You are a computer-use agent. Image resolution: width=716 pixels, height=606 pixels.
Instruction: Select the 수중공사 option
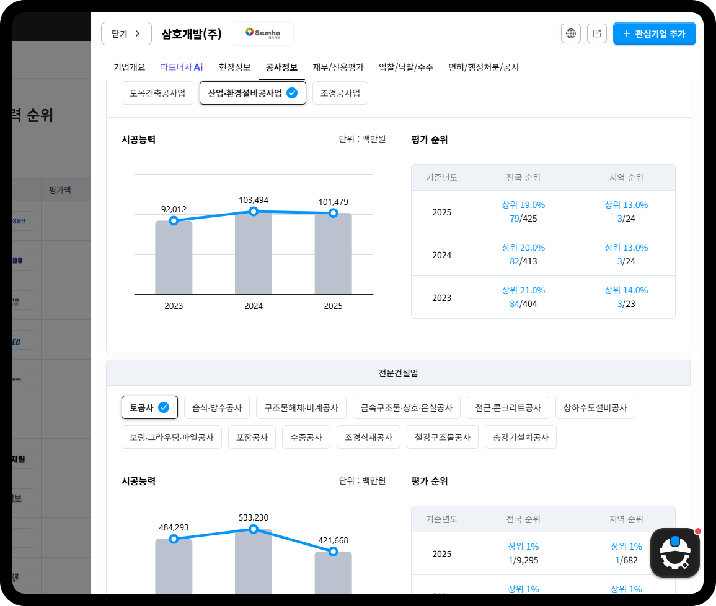tap(306, 437)
